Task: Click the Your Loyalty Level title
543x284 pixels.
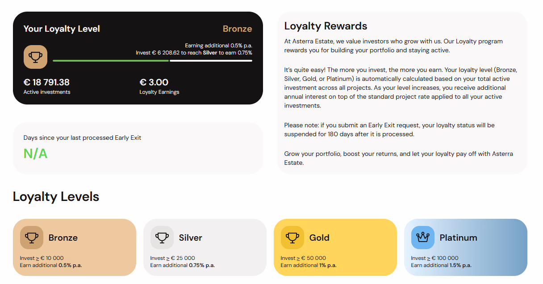Action: pyautogui.click(x=62, y=29)
